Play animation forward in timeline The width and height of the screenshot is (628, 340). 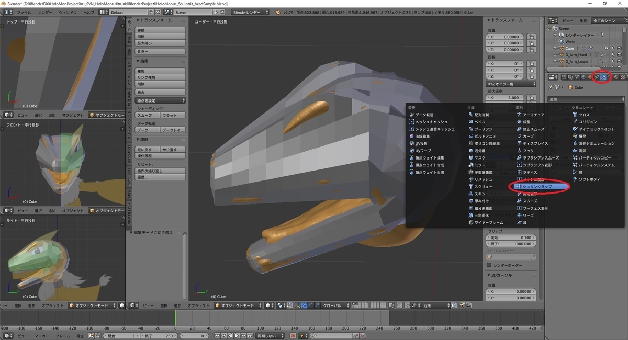click(237, 335)
